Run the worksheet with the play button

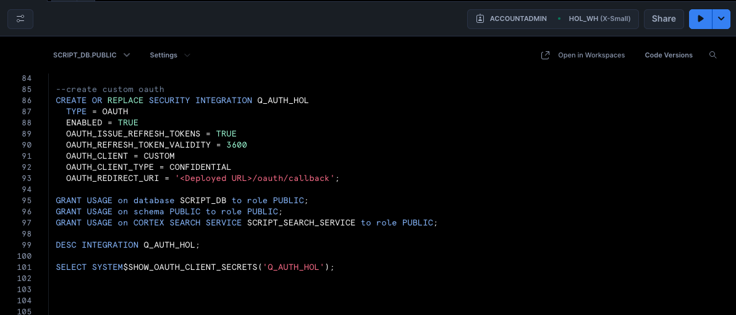[701, 19]
